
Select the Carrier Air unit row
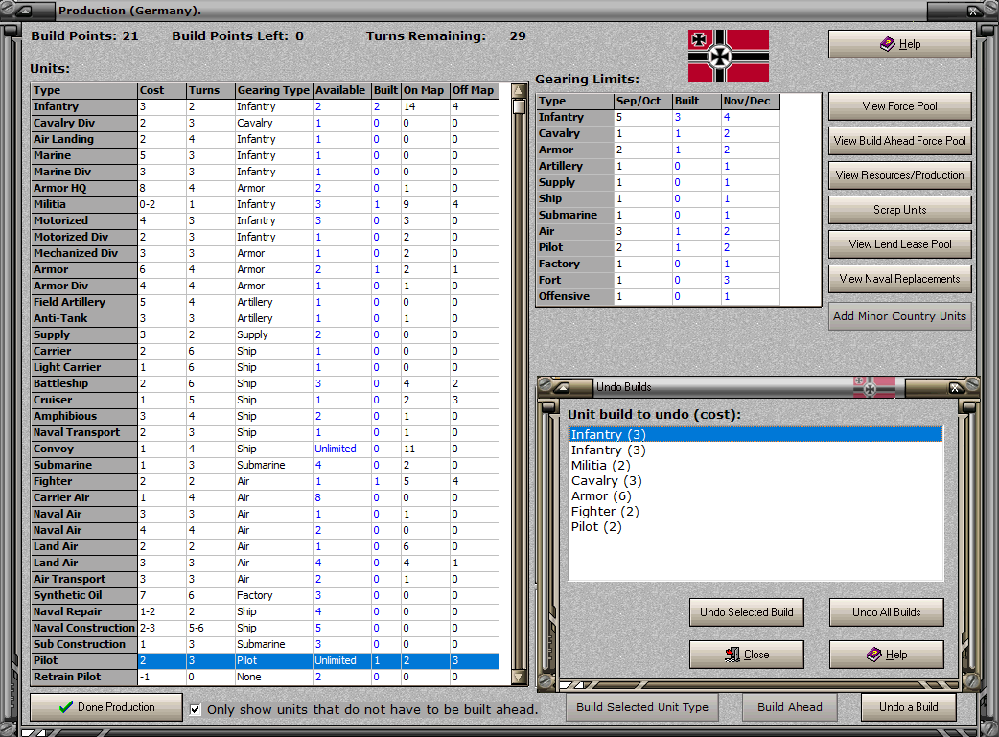pos(265,497)
